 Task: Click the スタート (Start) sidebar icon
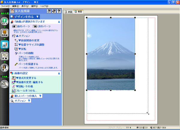4,22
